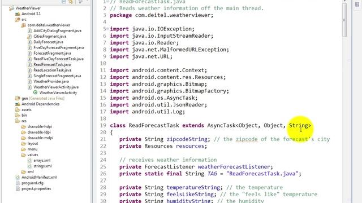Select the drawable-mdpi folder

click(x=40, y=138)
